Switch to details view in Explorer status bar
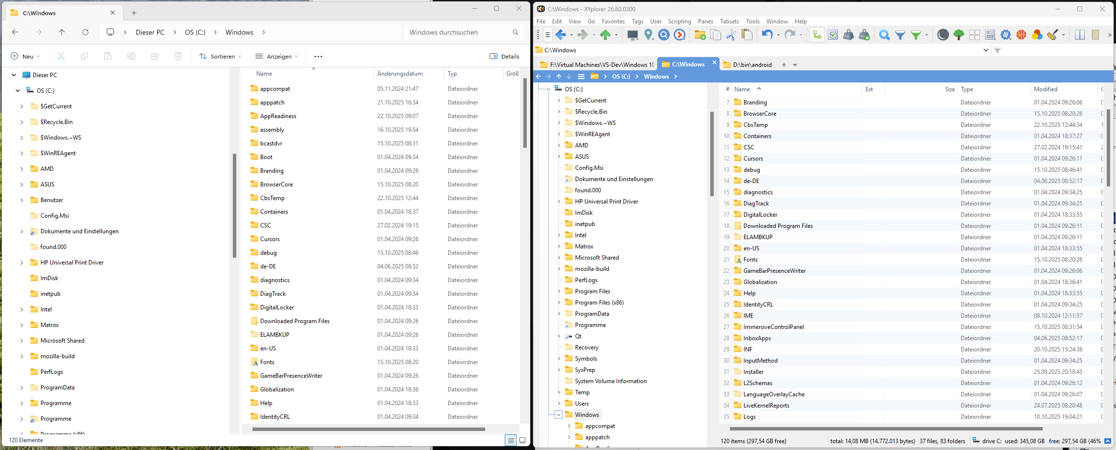This screenshot has height=450, width=1116. (x=511, y=440)
